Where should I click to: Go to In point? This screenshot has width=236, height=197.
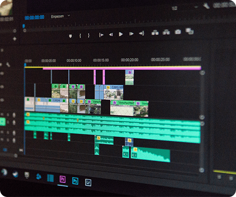point(101,35)
